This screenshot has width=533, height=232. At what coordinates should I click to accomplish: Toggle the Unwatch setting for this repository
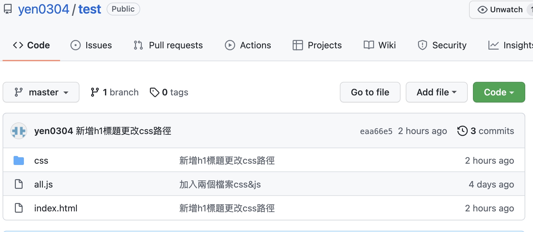tap(500, 10)
